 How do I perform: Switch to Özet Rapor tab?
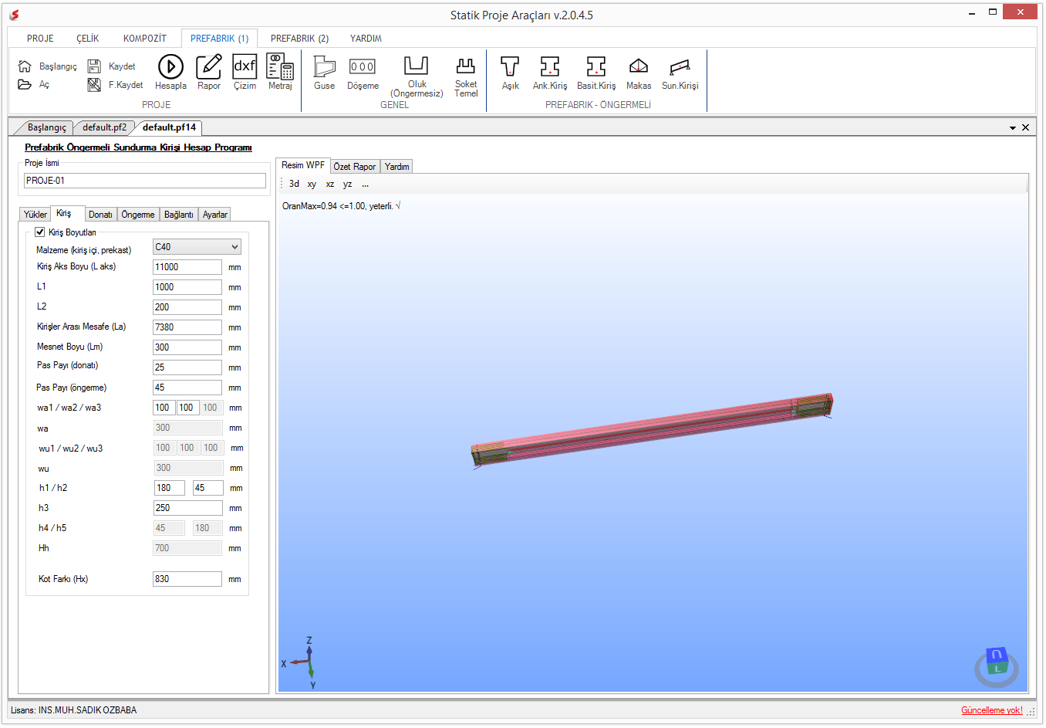(x=355, y=167)
